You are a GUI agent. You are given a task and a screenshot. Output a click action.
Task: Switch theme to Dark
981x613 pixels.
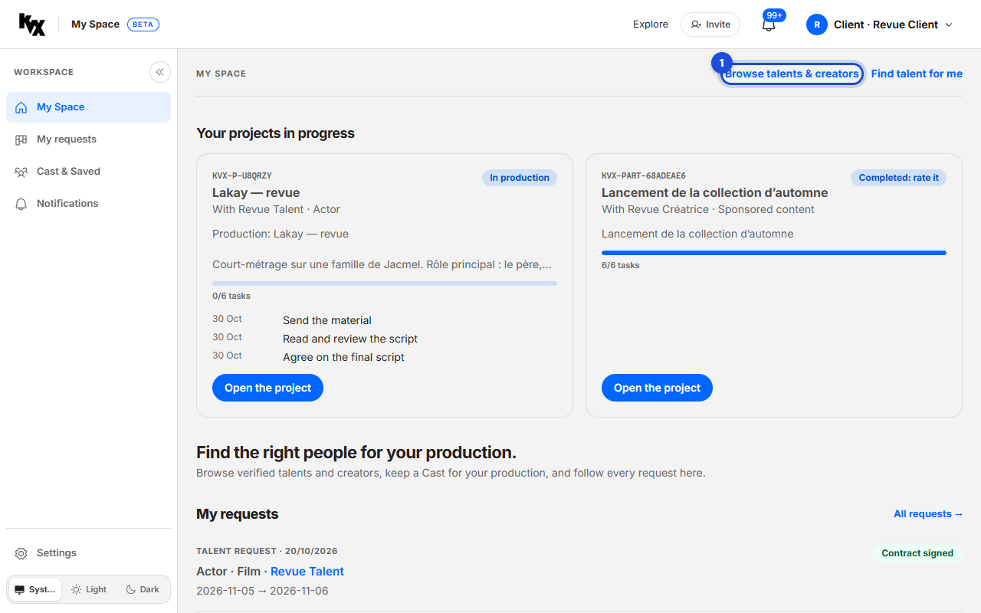(x=143, y=589)
